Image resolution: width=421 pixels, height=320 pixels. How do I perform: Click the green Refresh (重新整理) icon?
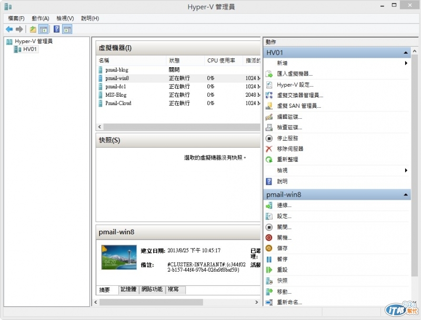click(269, 159)
